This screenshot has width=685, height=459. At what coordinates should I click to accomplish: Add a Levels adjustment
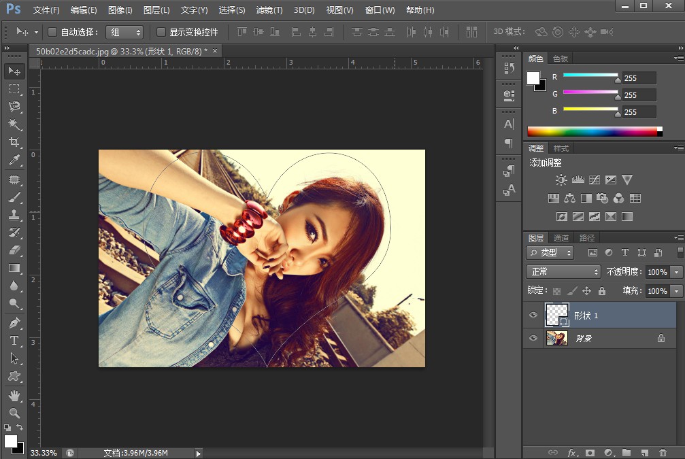[x=578, y=180]
